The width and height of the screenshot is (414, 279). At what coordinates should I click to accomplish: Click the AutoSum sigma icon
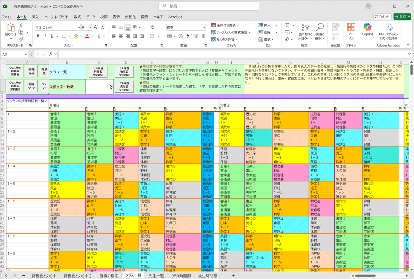287,25
